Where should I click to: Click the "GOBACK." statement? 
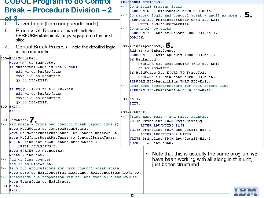(x=137, y=37)
